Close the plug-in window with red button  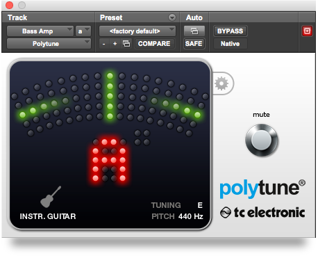tap(10, 5)
